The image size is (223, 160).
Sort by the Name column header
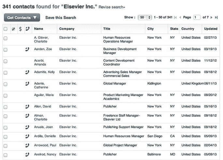(x=38, y=29)
